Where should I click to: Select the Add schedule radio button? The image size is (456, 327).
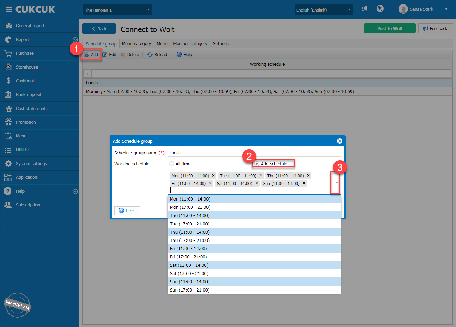[257, 164]
